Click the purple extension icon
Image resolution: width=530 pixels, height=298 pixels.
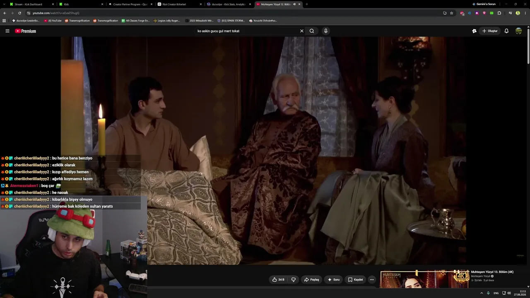pos(477,13)
